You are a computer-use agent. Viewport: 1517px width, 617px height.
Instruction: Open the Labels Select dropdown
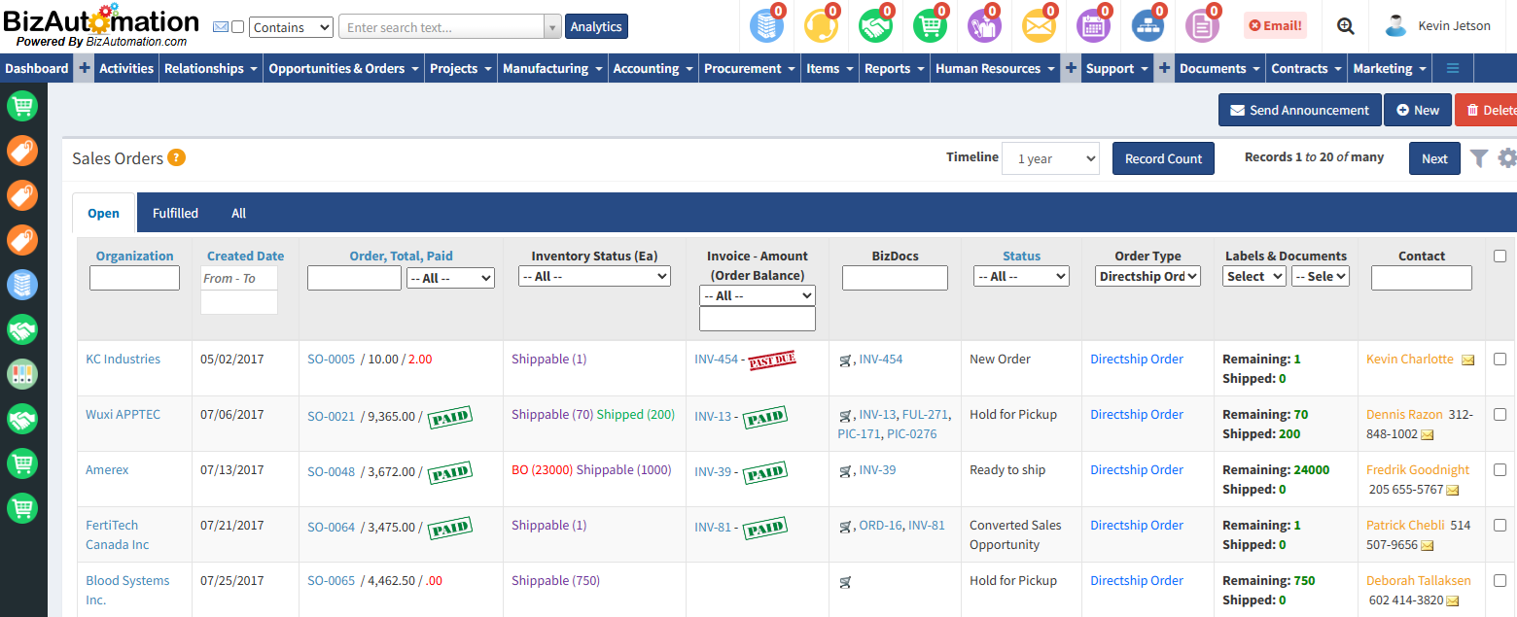1254,276
